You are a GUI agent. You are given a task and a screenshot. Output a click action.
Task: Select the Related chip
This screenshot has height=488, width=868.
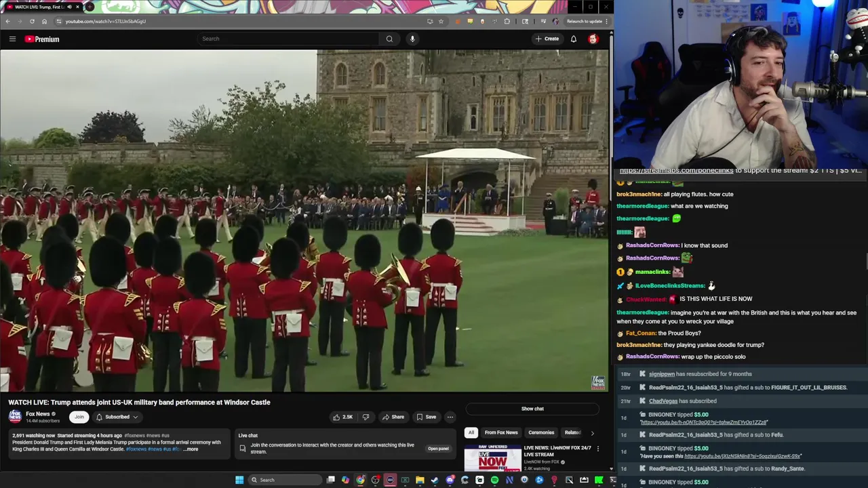573,432
